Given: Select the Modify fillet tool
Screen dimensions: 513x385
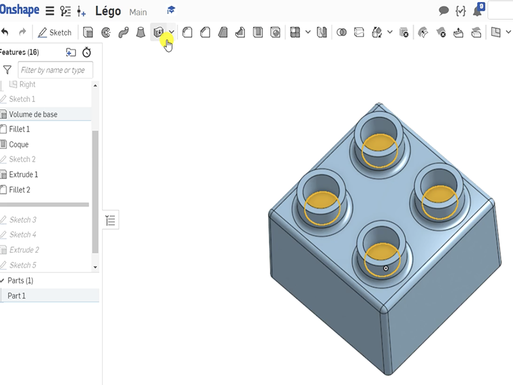Looking at the screenshot, I should 423,33.
